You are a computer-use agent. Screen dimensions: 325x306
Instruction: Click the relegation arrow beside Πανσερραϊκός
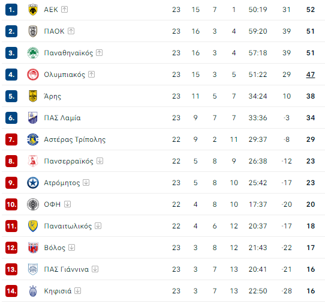100,161
